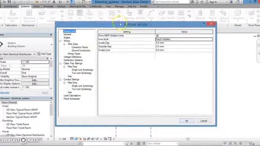Click the Inside Gap value cell

pyautogui.click(x=184, y=43)
